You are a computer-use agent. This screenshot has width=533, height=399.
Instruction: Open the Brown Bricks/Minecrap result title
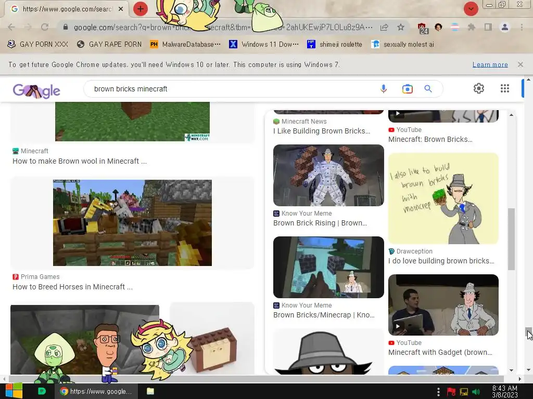click(x=324, y=315)
